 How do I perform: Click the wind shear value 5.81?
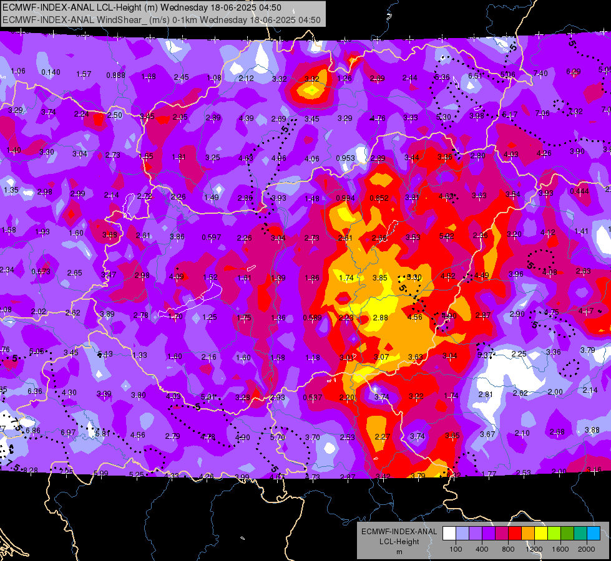[102, 433]
